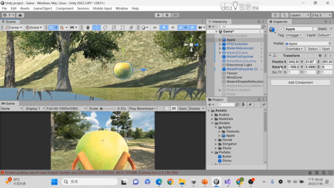Collapse the Models folder
The width and height of the screenshot is (334, 188).
(x=212, y=123)
